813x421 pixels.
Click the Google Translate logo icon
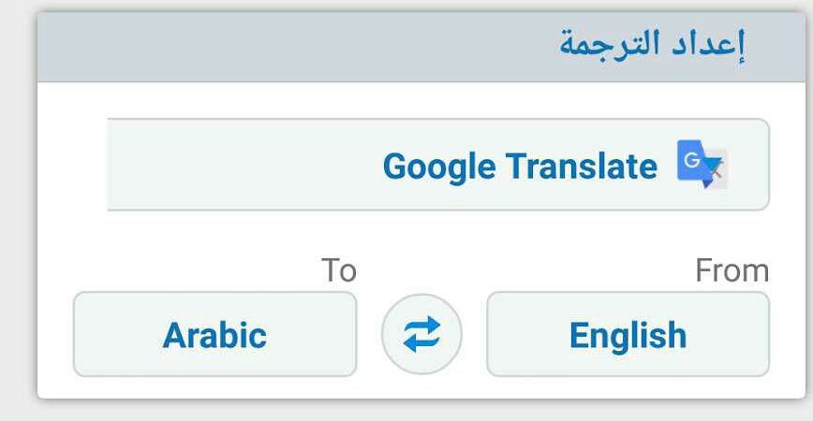pyautogui.click(x=702, y=165)
